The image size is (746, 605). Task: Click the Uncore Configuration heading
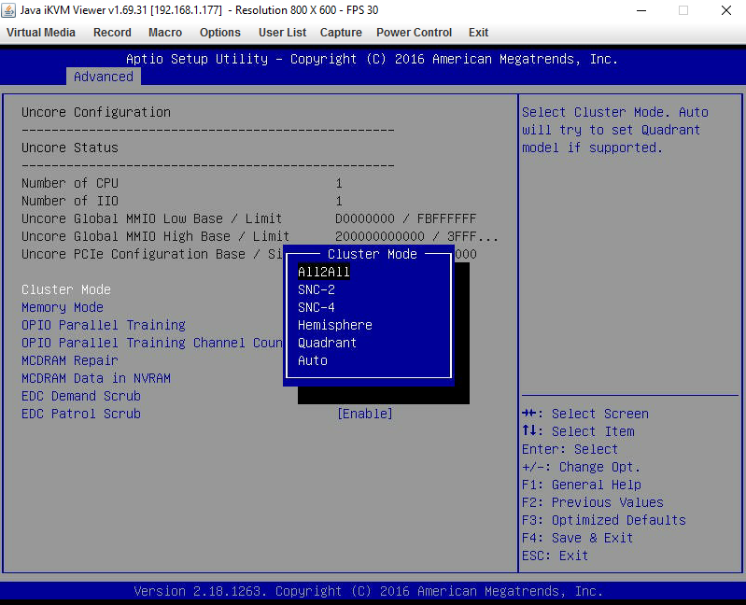coord(95,112)
